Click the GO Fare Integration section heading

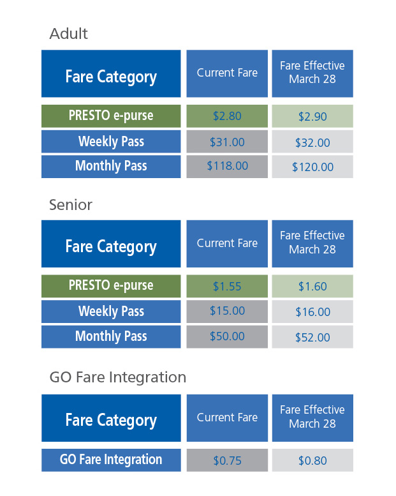click(x=118, y=377)
